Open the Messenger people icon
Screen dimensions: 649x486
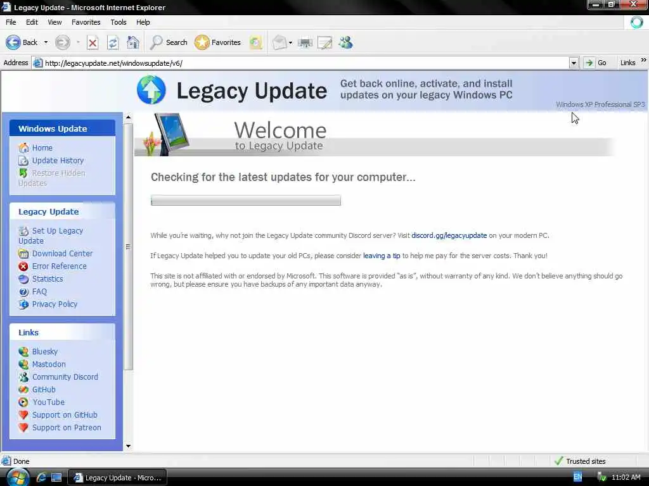click(x=345, y=42)
